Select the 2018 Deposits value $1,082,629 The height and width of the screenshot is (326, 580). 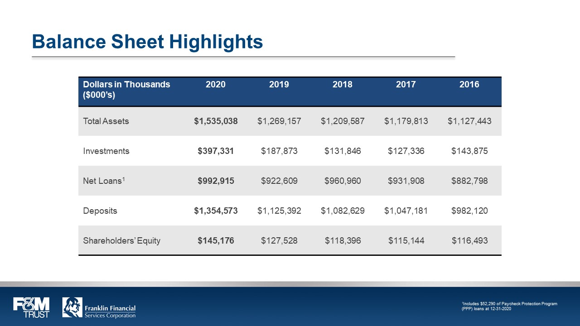tap(343, 211)
